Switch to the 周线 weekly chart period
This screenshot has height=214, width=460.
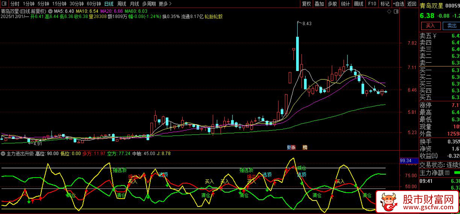(x=122, y=4)
